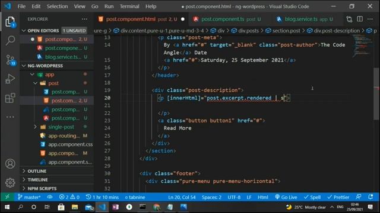
Task: Toggle Spell checker in status bar
Action: click(312, 197)
